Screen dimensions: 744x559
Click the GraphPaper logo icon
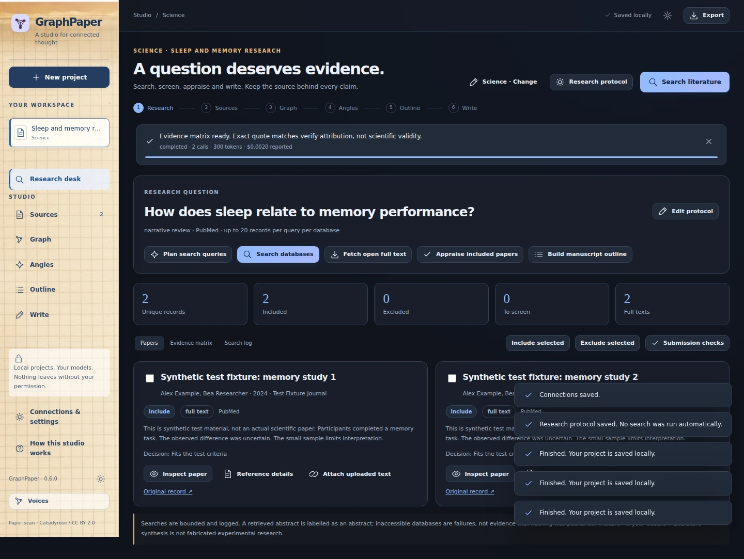[20, 23]
